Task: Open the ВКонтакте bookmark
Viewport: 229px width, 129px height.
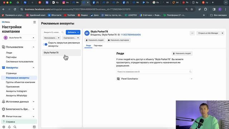Action: click(x=55, y=15)
